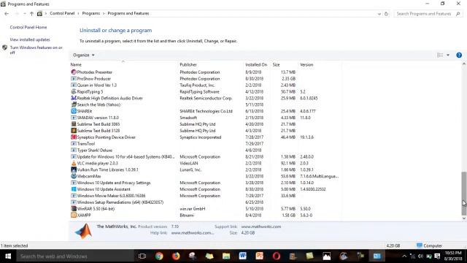Select the TransTool program entry
Screen dimensions: 467x263
[x=206, y=144]
